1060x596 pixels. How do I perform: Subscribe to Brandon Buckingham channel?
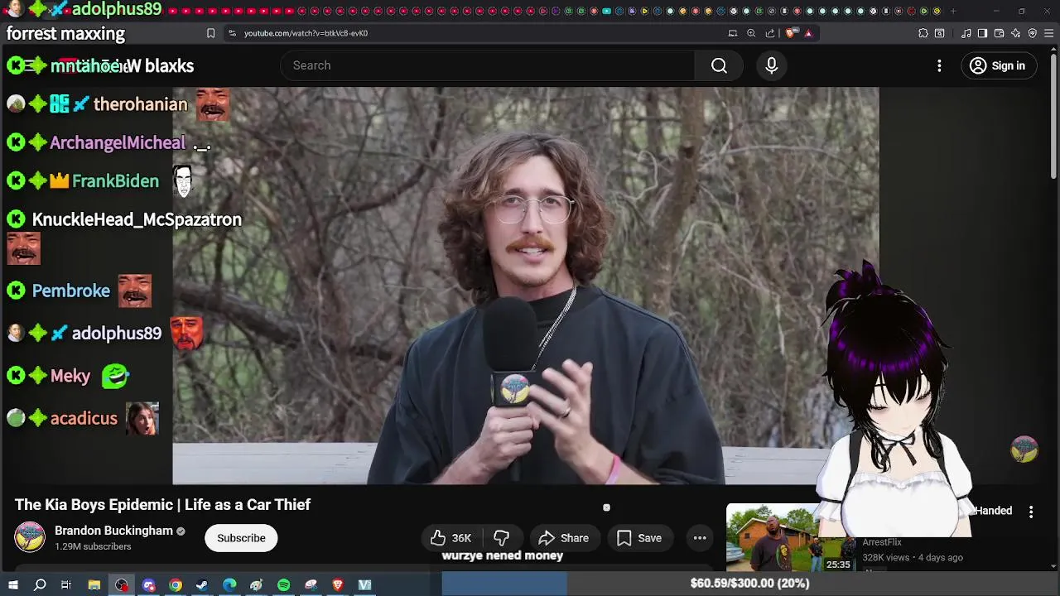click(241, 538)
